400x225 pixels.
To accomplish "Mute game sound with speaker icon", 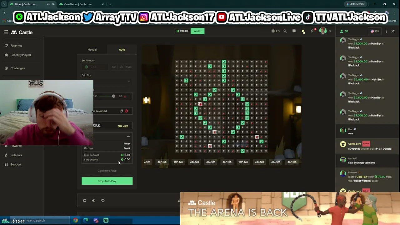I will point(94,201).
